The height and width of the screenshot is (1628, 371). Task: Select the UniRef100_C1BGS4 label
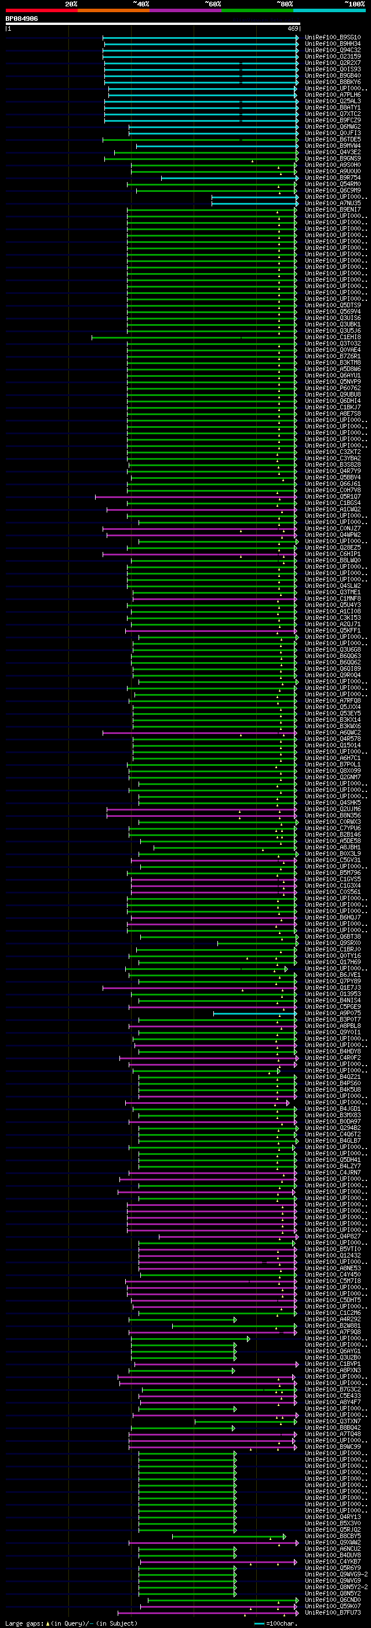(x=332, y=503)
